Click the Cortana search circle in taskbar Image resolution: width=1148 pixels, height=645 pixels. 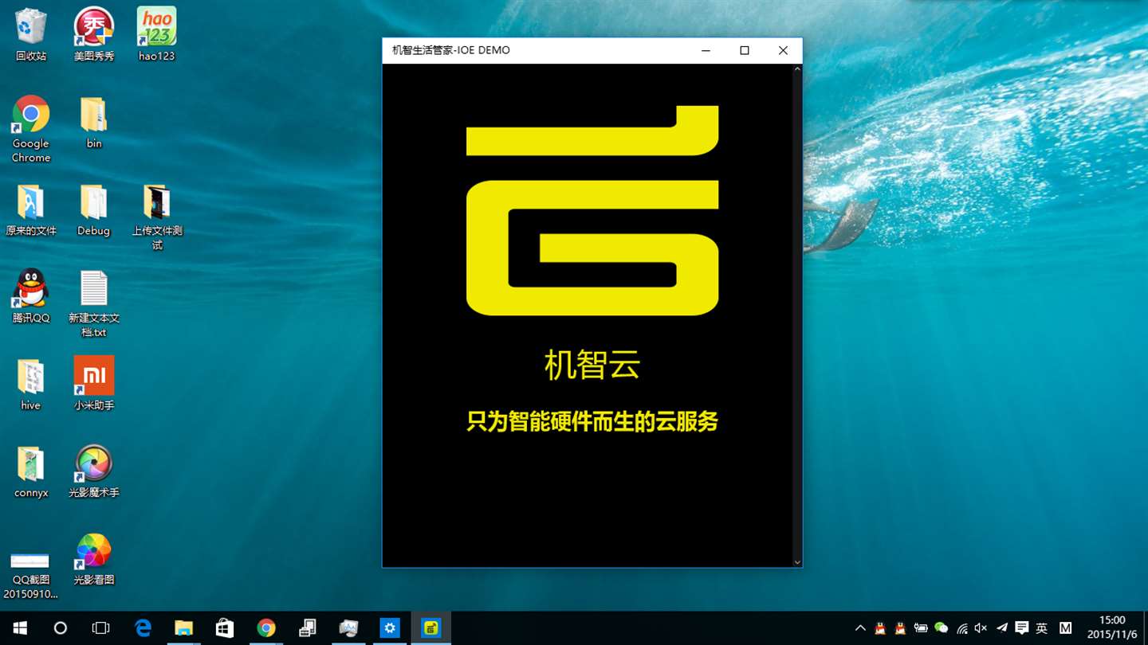click(61, 628)
